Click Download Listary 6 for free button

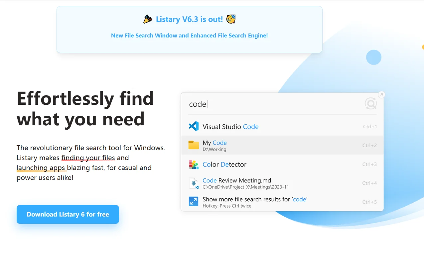pos(68,214)
